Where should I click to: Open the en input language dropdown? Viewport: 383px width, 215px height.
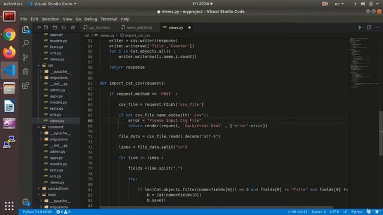pyautogui.click(x=339, y=4)
